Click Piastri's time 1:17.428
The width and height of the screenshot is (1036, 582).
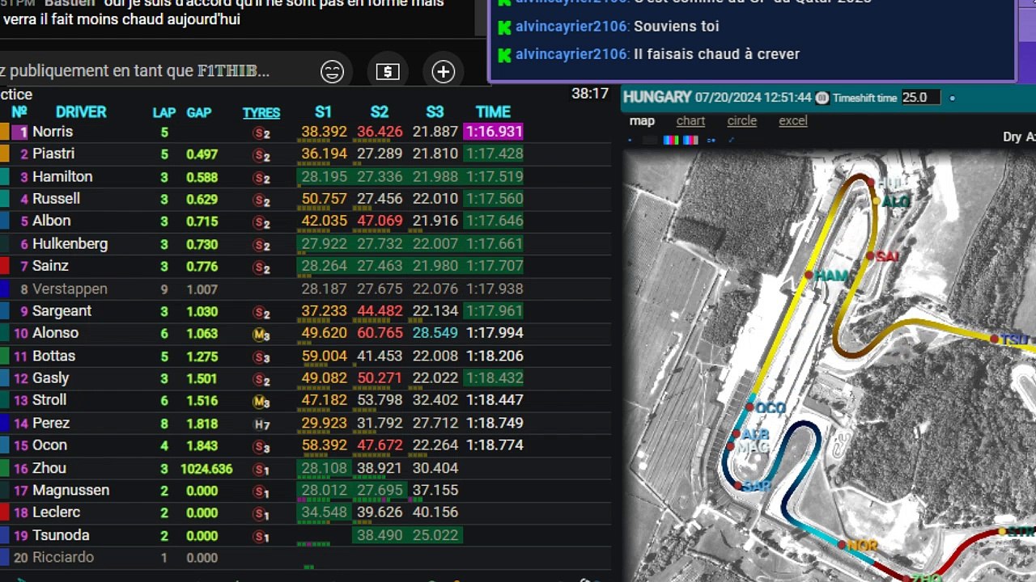(493, 154)
